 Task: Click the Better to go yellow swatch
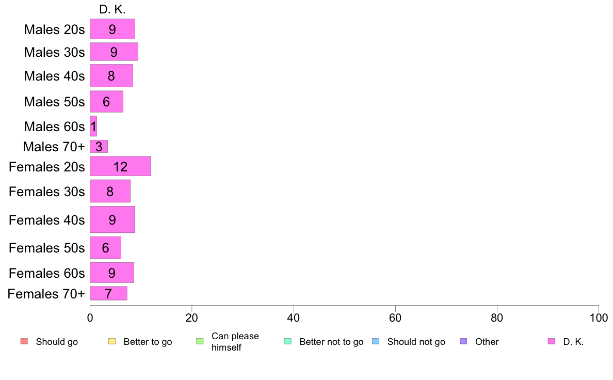tap(112, 341)
